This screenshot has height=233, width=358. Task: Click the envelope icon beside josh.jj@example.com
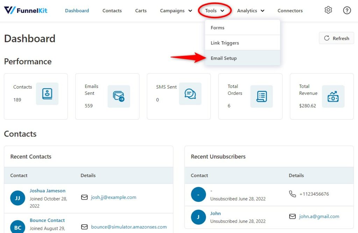click(84, 197)
